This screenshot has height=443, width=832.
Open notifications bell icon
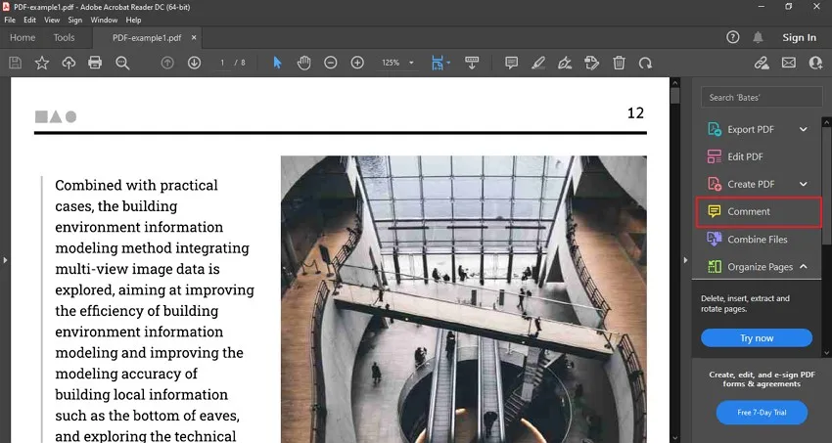(x=758, y=37)
